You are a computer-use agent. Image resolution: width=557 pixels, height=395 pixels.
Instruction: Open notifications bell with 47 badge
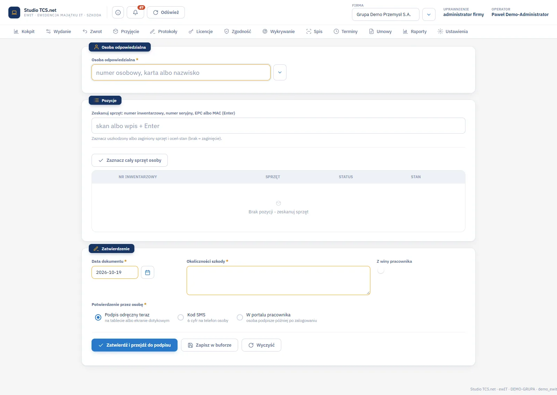click(x=135, y=13)
